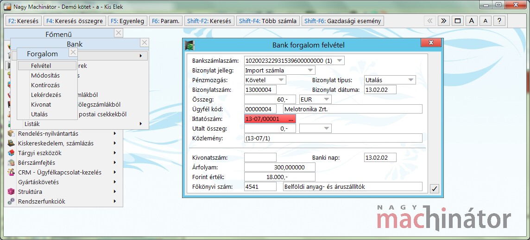Open F6: Param. settings
Viewport: 530px width, 240px height.
point(165,21)
